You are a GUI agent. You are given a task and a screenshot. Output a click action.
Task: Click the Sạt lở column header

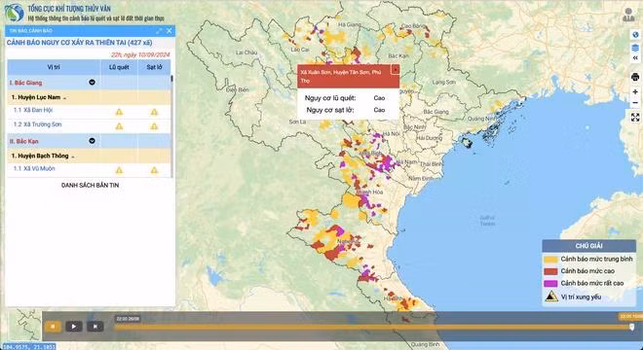[x=154, y=67]
